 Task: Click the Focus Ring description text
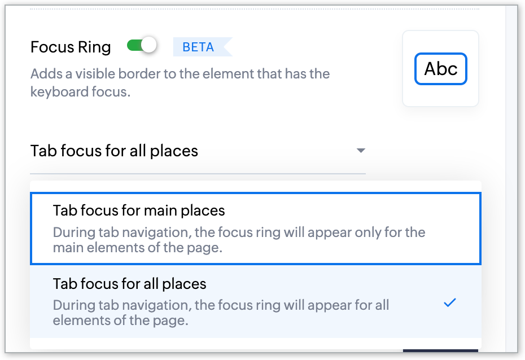180,82
